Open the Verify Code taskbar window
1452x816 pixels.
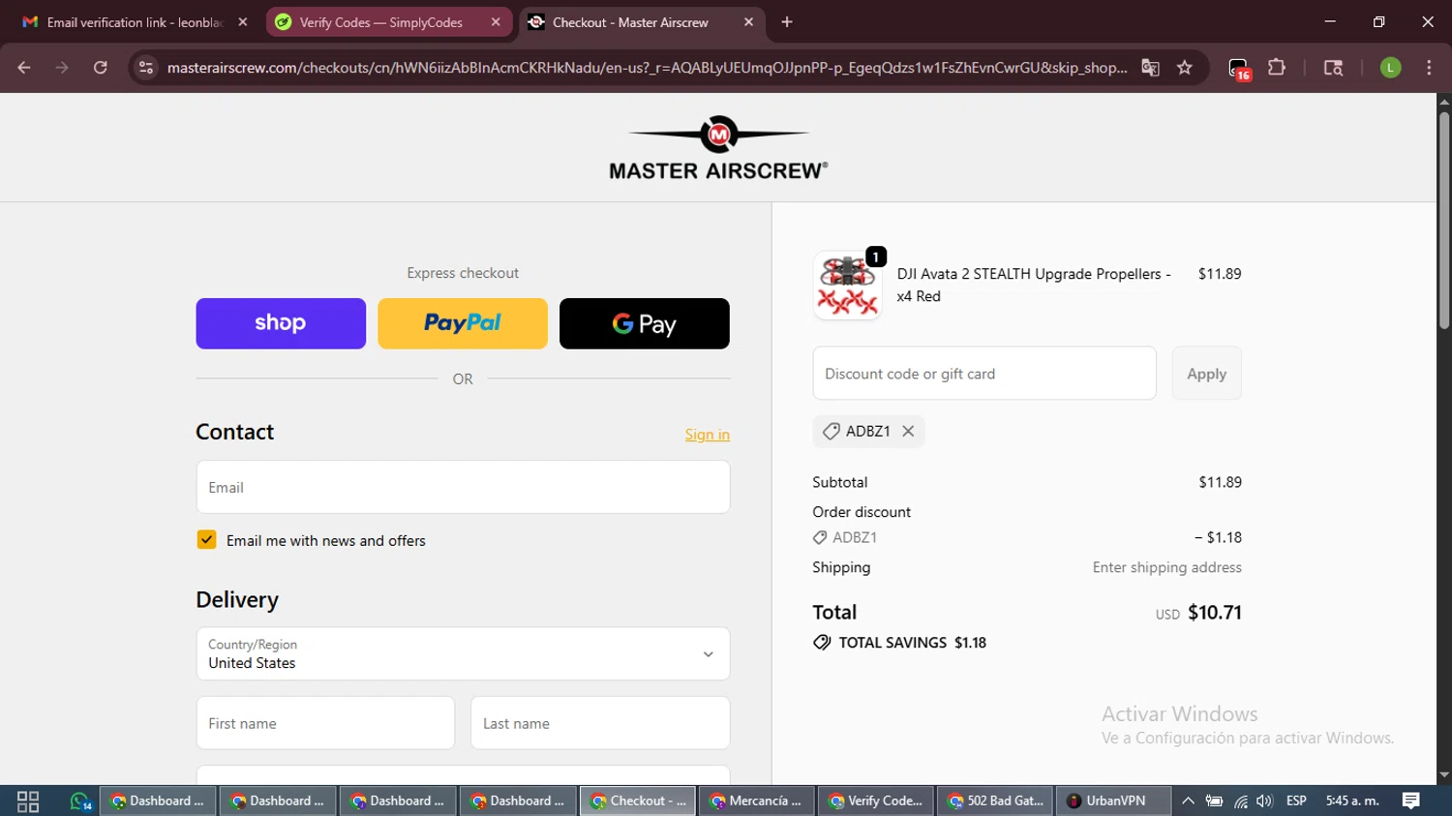coord(876,801)
